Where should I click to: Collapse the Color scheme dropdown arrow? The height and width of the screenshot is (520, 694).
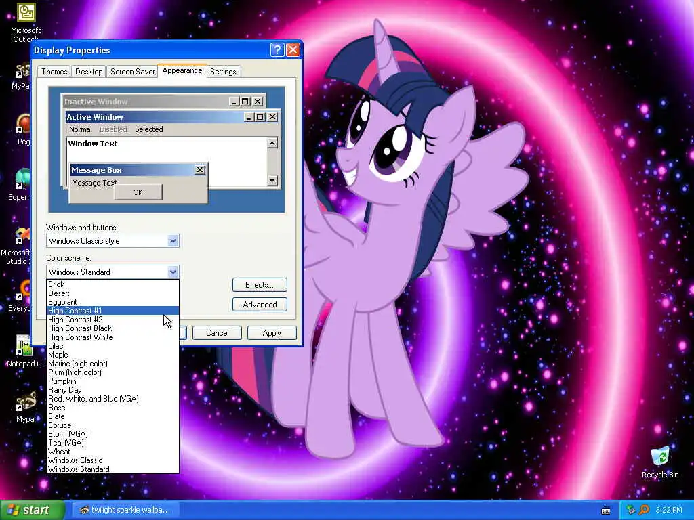point(173,272)
